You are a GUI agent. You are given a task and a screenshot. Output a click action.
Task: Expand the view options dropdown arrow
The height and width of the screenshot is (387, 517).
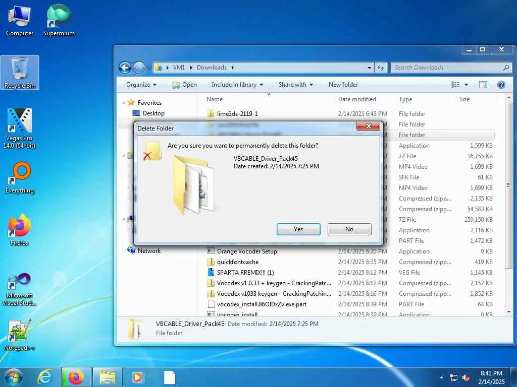[x=466, y=85]
